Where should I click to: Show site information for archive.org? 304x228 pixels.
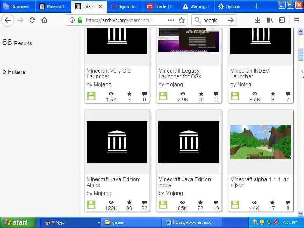click(72, 20)
